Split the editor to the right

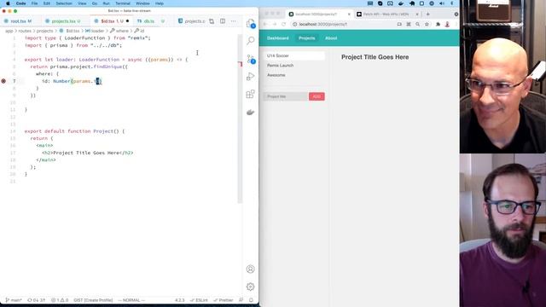pos(223,21)
